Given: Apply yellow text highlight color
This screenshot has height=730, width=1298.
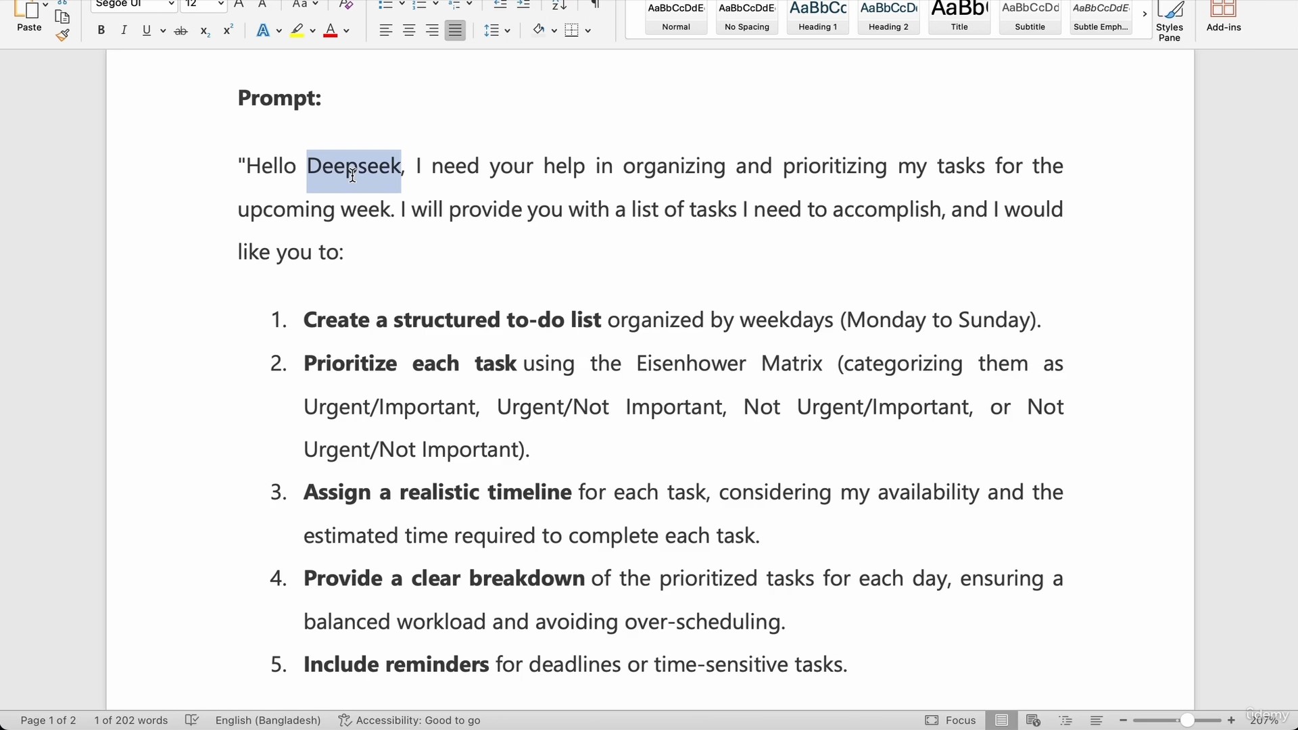Looking at the screenshot, I should (297, 30).
